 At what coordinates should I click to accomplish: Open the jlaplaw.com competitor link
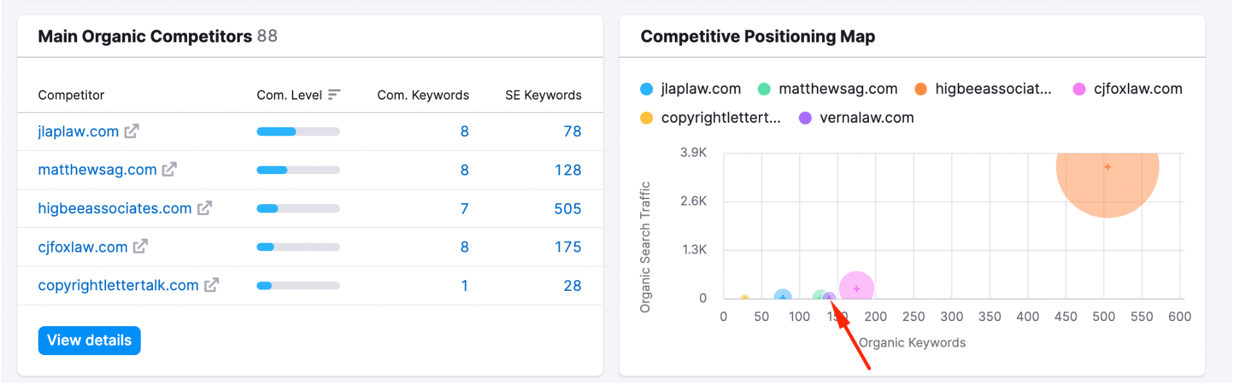click(78, 132)
